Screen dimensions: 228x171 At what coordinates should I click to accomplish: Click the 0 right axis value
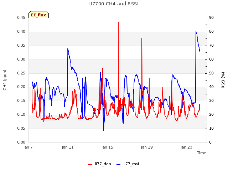click(x=210, y=142)
